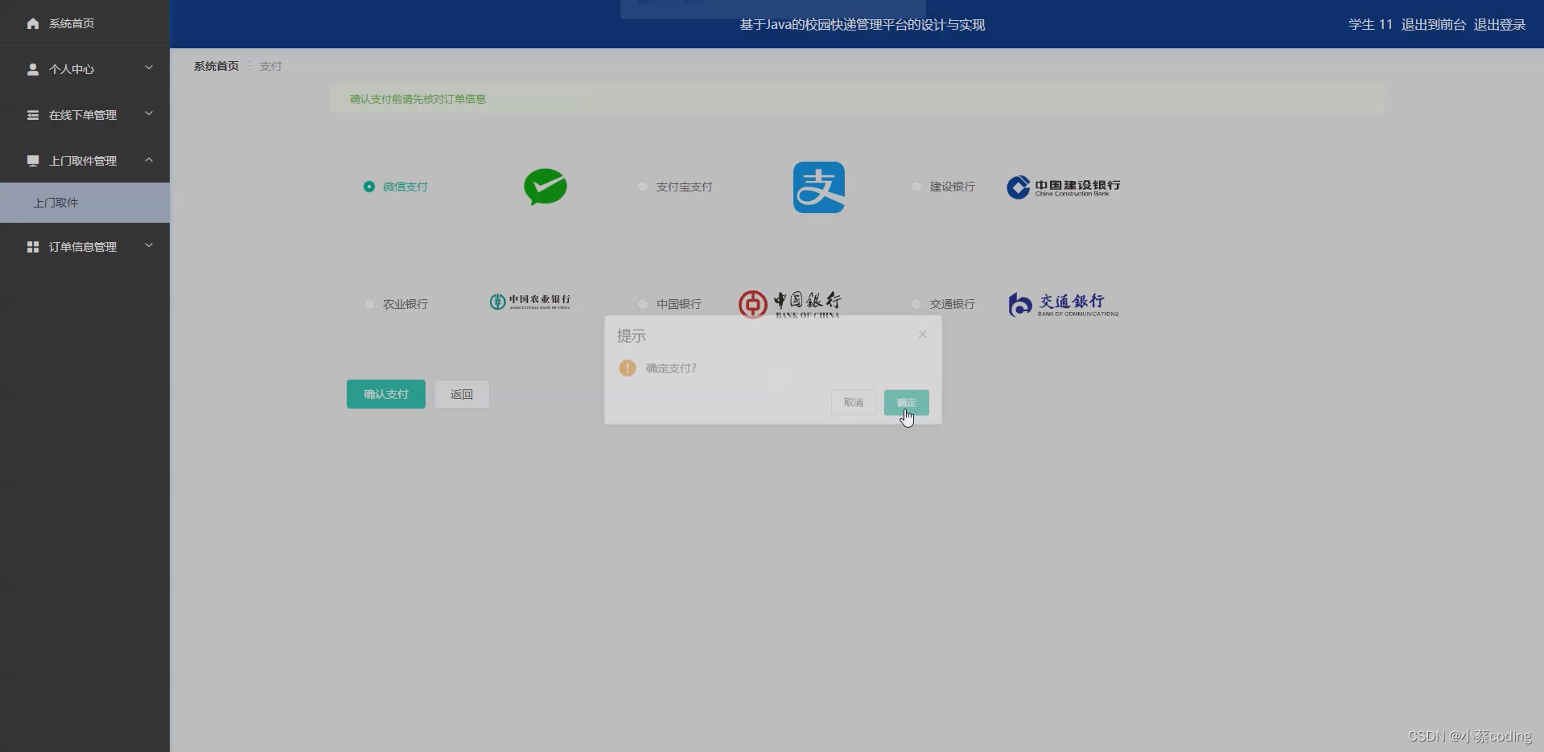Click the 基于Java的校园快递管理平台 header title
This screenshot has width=1544, height=752.
pos(863,25)
